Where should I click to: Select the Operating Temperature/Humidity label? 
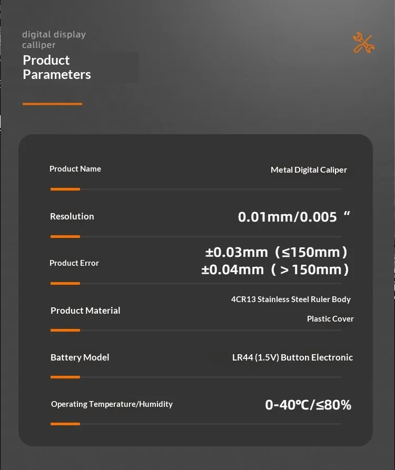click(112, 404)
